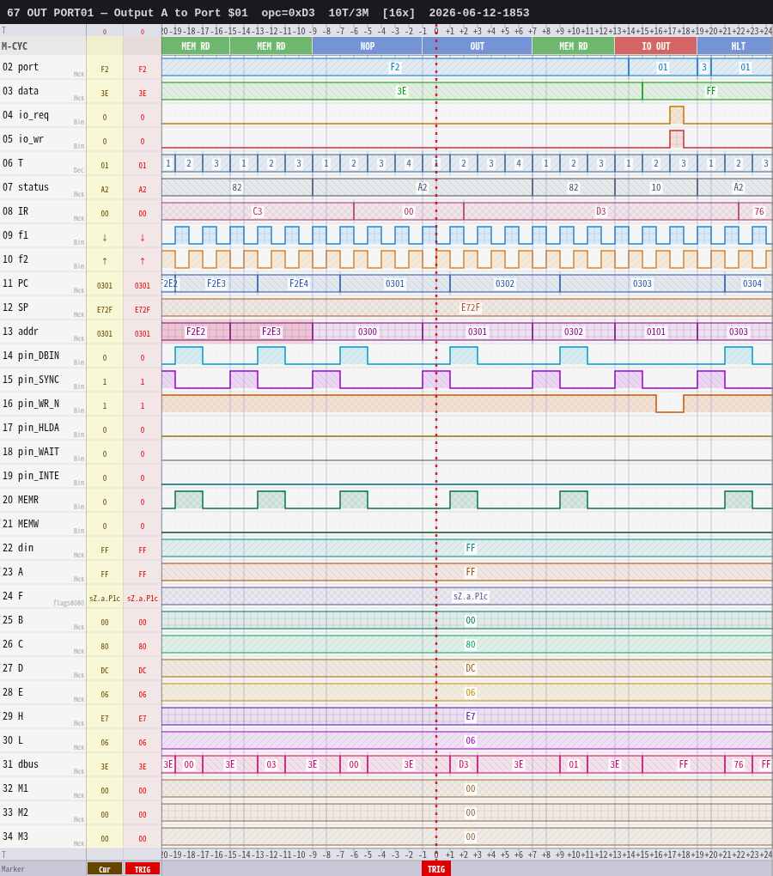Click the io_wr pulse on waveform
The height and width of the screenshot is (876, 773).
pyautogui.click(x=677, y=139)
